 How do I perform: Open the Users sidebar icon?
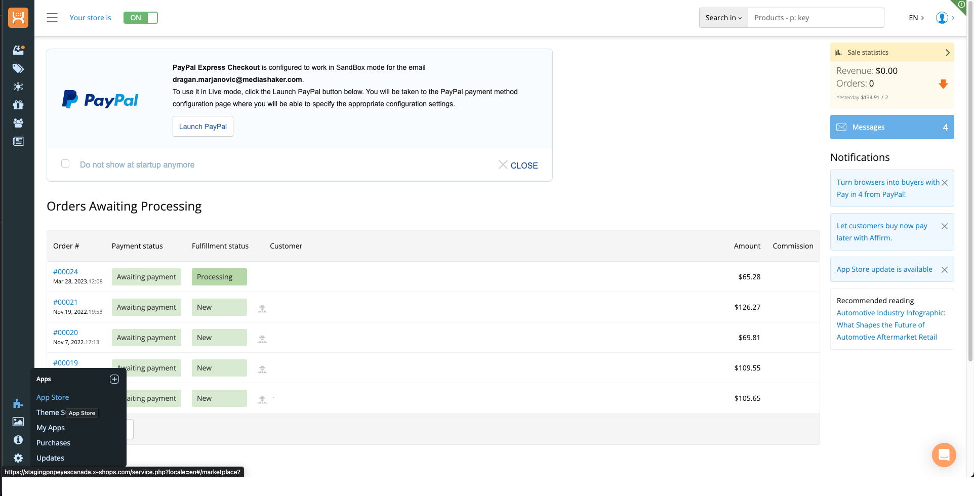click(18, 123)
